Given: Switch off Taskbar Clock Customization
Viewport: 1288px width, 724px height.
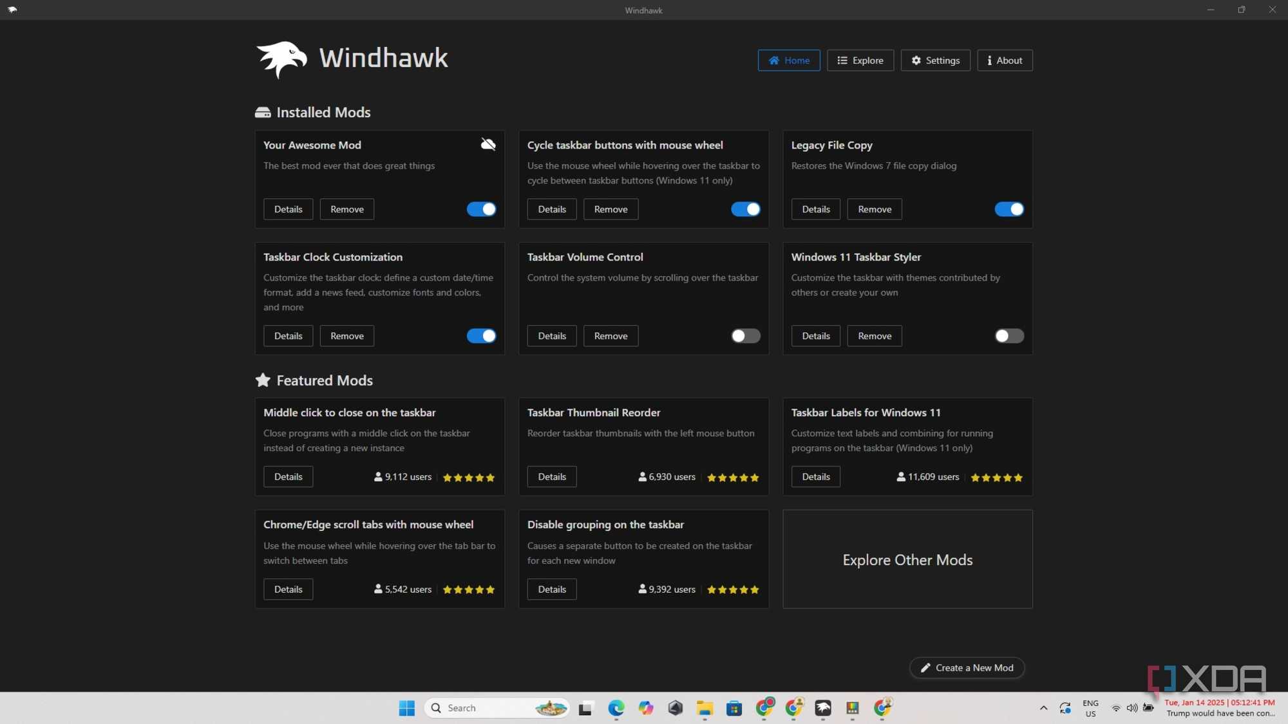Looking at the screenshot, I should [x=481, y=336].
